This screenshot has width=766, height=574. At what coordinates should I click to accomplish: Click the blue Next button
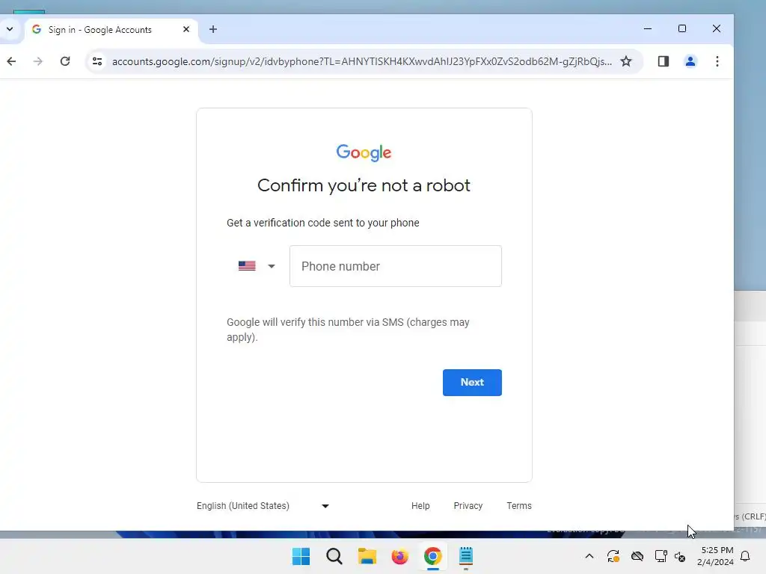pos(472,382)
